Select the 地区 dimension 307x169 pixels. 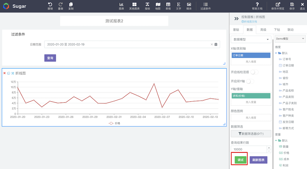tap(285, 72)
